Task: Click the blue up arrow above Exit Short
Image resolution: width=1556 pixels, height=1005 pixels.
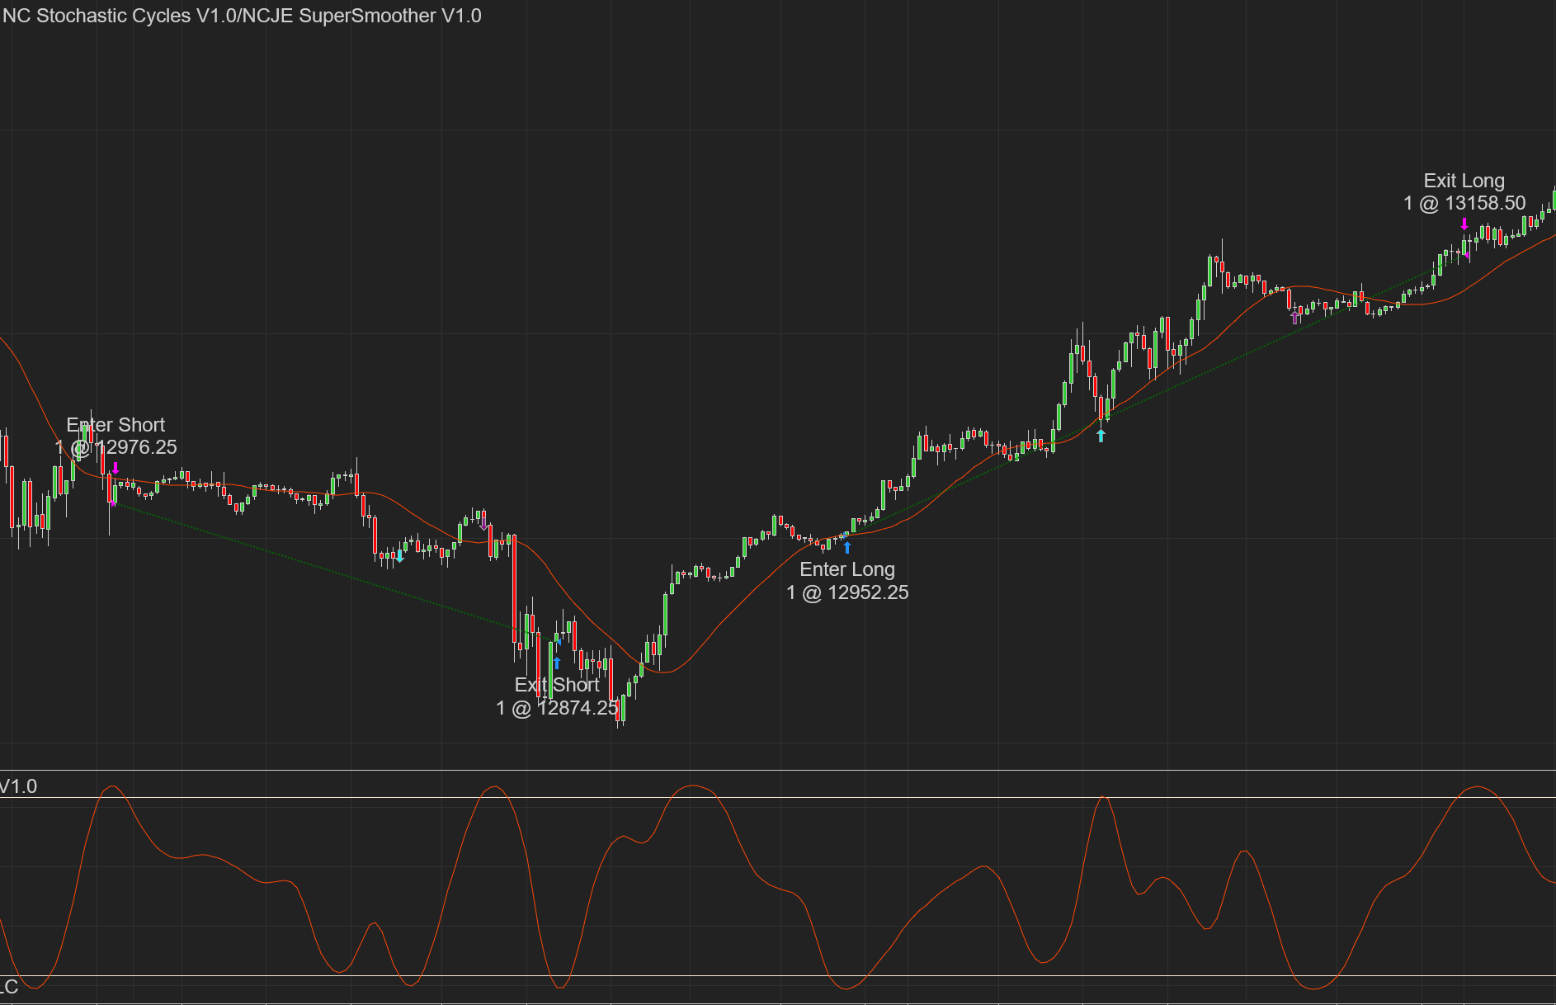Action: tap(557, 663)
